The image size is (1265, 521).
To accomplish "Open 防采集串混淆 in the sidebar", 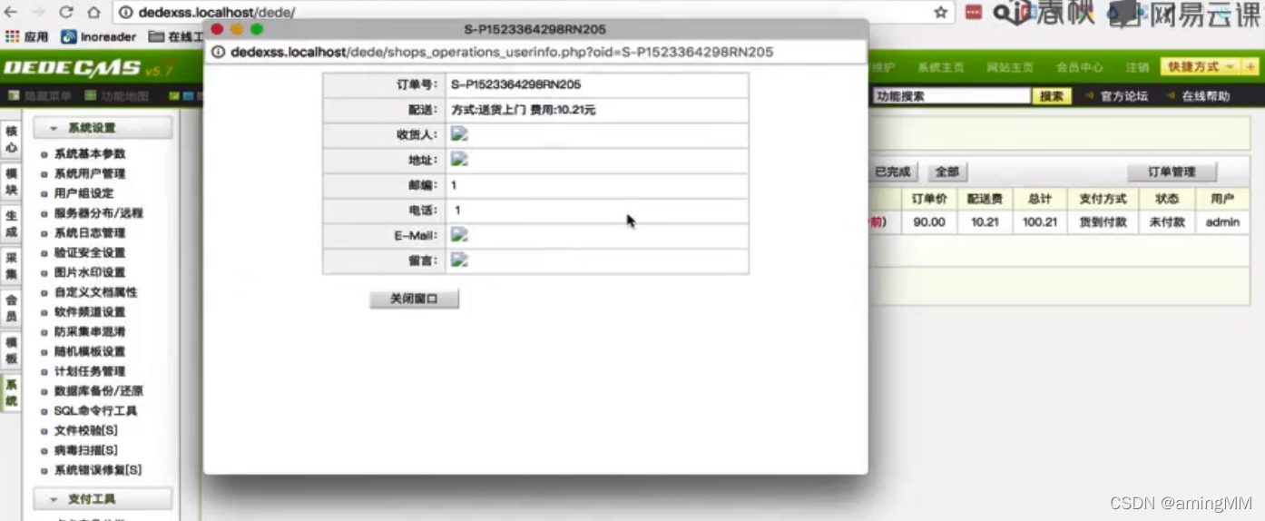I will coord(89,332).
